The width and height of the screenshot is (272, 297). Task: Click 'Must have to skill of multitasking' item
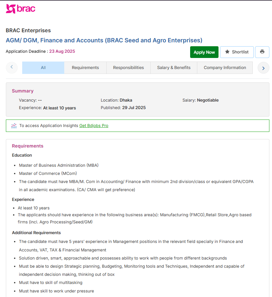click(51, 283)
